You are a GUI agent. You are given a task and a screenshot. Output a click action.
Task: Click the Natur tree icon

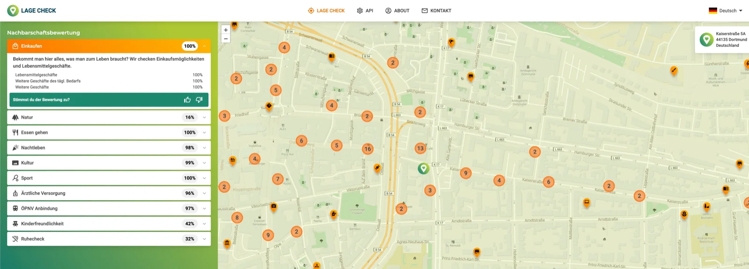pyautogui.click(x=15, y=117)
